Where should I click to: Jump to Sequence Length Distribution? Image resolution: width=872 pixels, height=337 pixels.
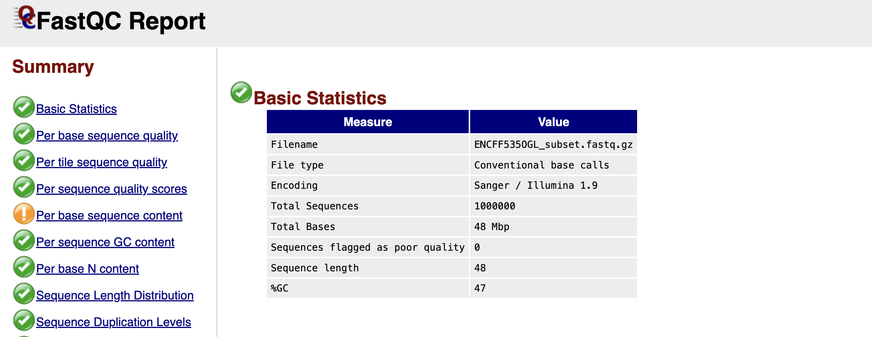(115, 295)
